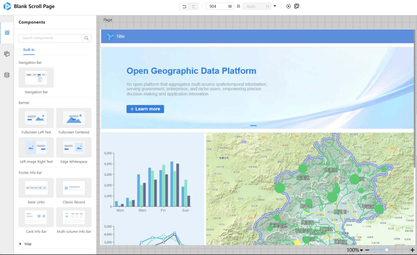Image resolution: width=417 pixels, height=255 pixels.
Task: Click the undo arrow button
Action: pyautogui.click(x=184, y=6)
